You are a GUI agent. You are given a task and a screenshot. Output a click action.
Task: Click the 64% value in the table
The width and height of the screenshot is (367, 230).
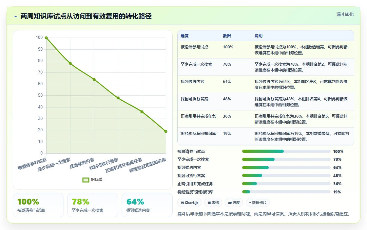(x=227, y=81)
